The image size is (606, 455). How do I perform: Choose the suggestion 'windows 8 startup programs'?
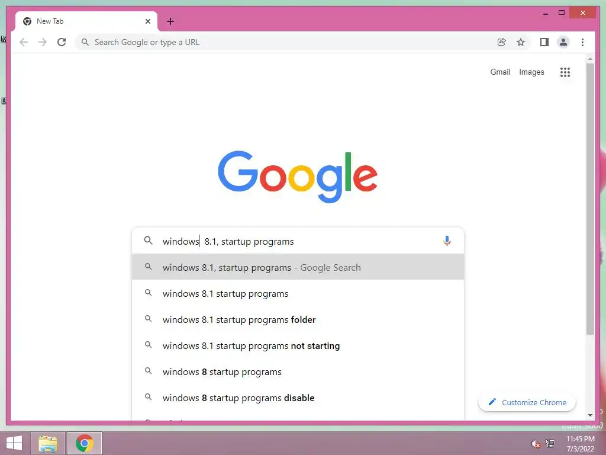pos(298,371)
